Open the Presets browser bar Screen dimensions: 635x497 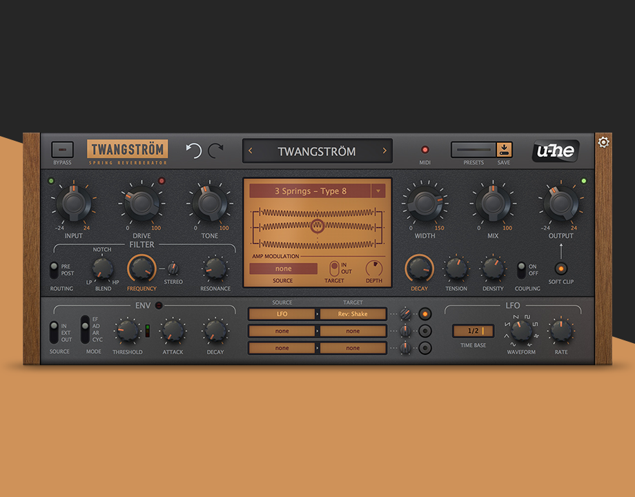pyautogui.click(x=473, y=150)
